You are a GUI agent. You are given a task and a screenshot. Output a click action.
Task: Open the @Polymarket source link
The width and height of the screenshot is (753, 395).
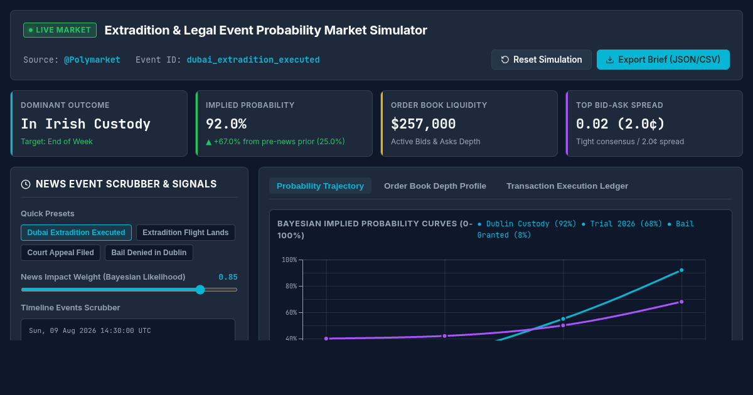(x=92, y=60)
